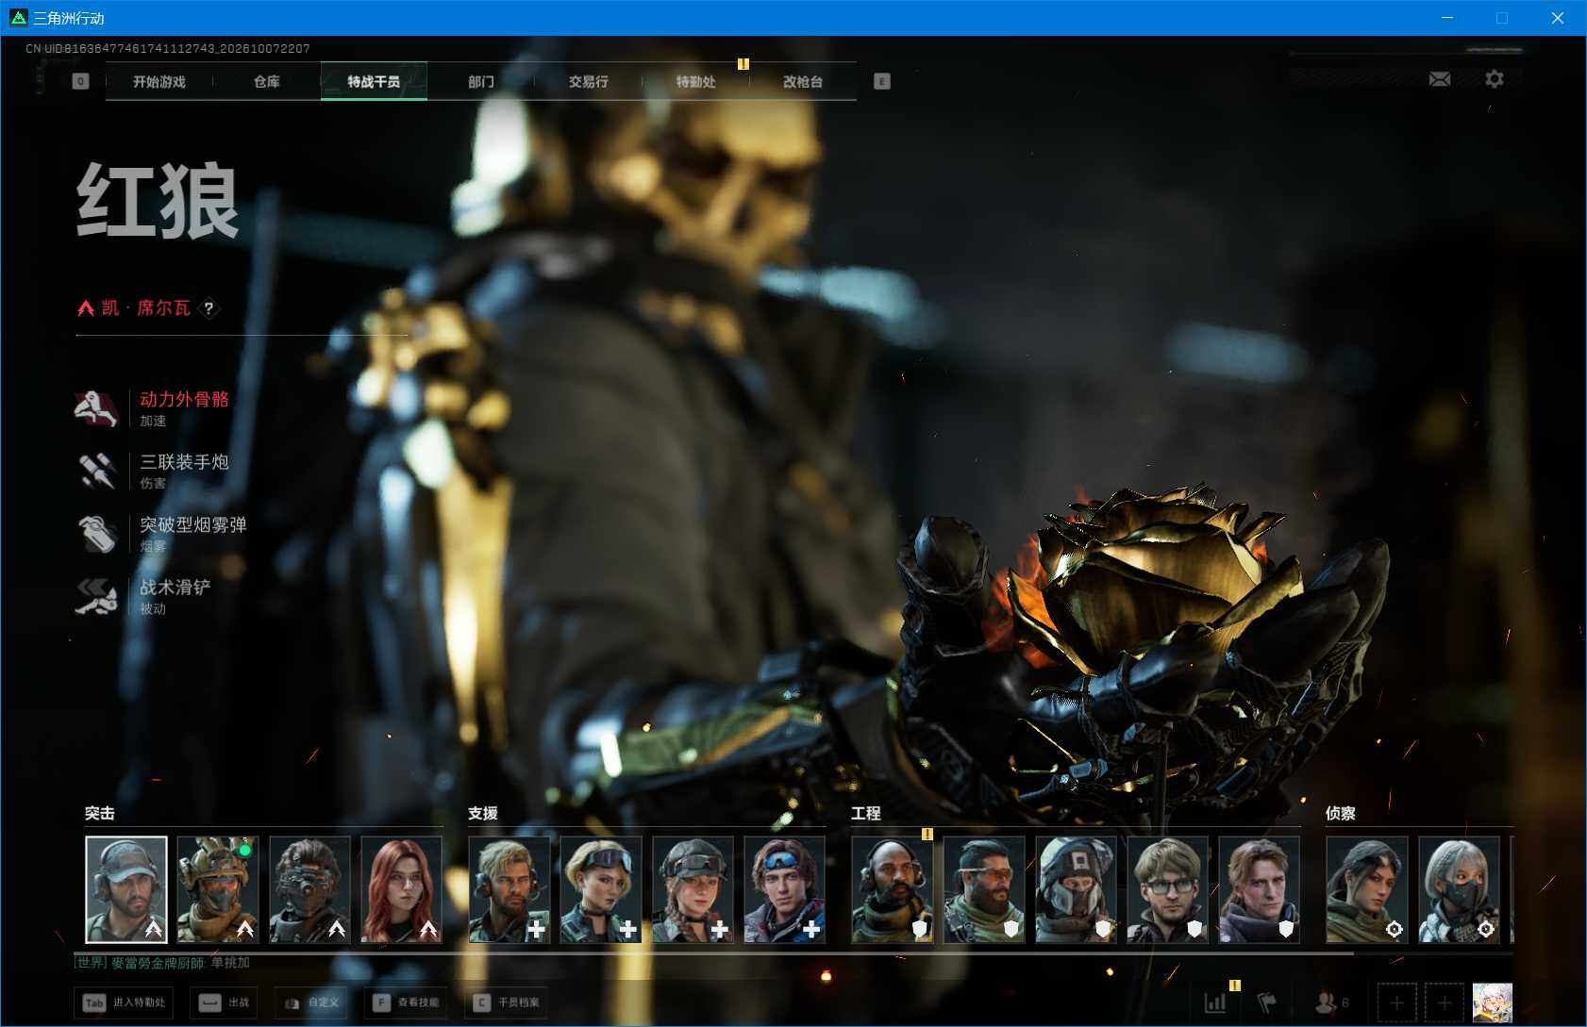Open the settings gear icon

click(x=1494, y=79)
